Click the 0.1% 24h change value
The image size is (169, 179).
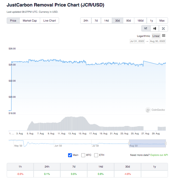coord(47,174)
